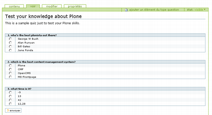Select Plone as best content management system
This screenshot has width=212, height=115.
[x=10, y=66]
